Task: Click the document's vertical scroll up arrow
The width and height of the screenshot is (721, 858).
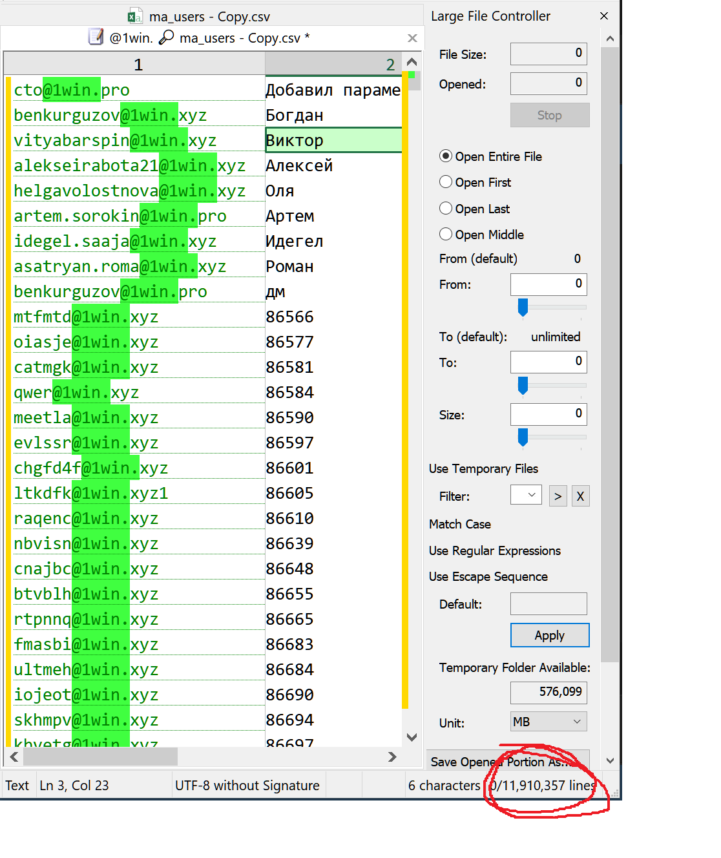Action: pyautogui.click(x=412, y=62)
